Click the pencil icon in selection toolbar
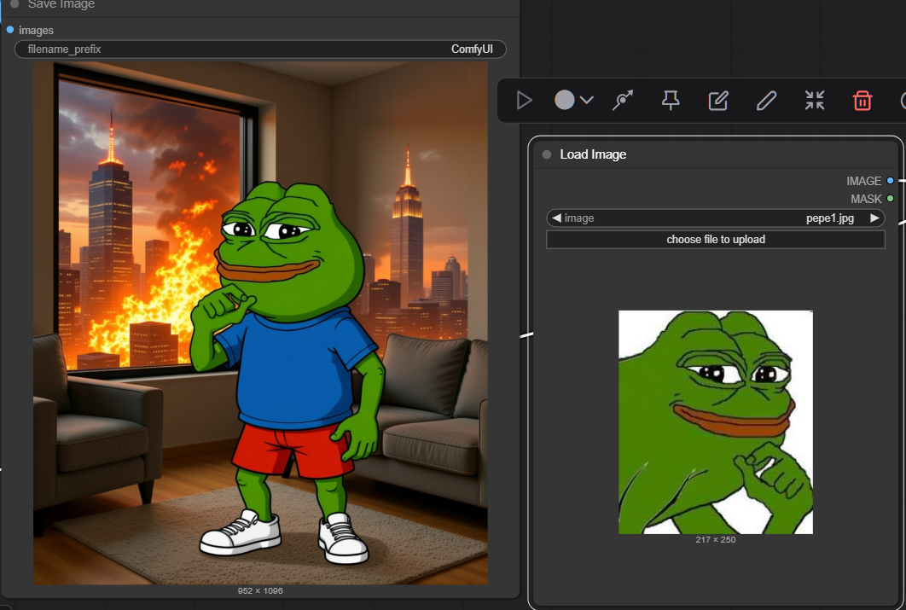 [766, 101]
